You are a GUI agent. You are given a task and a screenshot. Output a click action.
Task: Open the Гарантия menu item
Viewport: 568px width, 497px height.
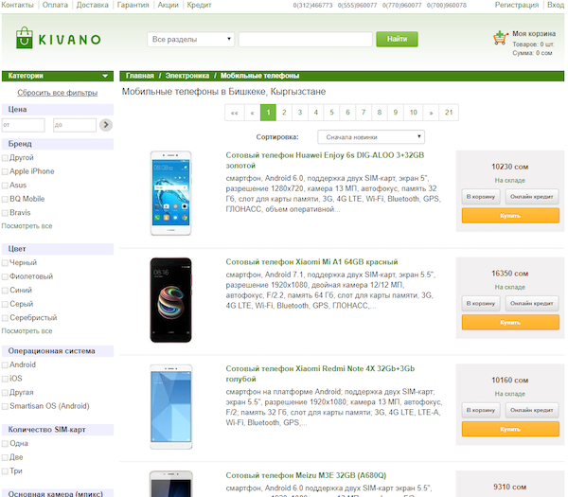tap(133, 5)
